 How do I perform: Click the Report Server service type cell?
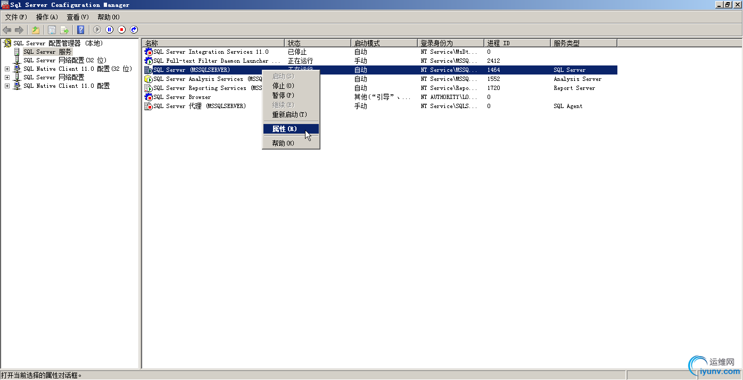pos(574,88)
